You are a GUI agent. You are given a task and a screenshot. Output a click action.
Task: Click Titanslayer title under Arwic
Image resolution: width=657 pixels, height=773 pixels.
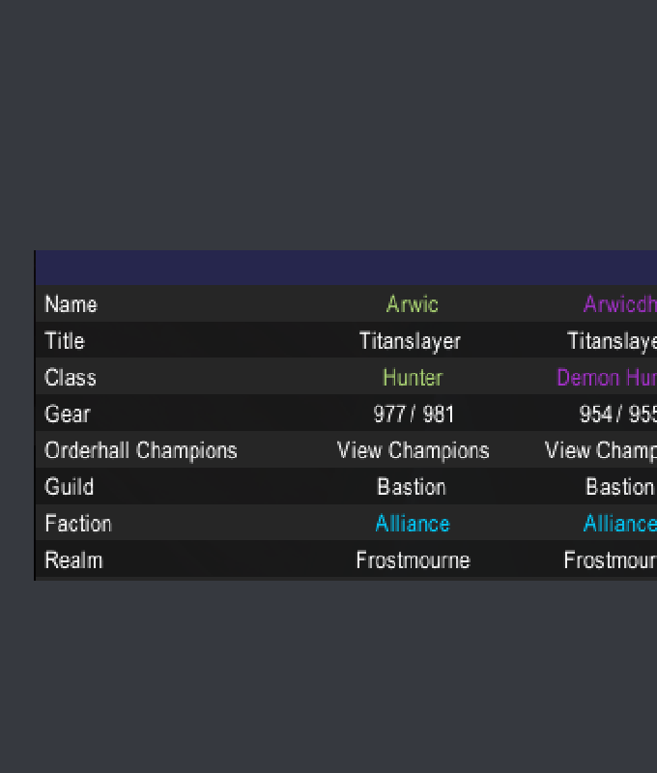[x=410, y=341]
